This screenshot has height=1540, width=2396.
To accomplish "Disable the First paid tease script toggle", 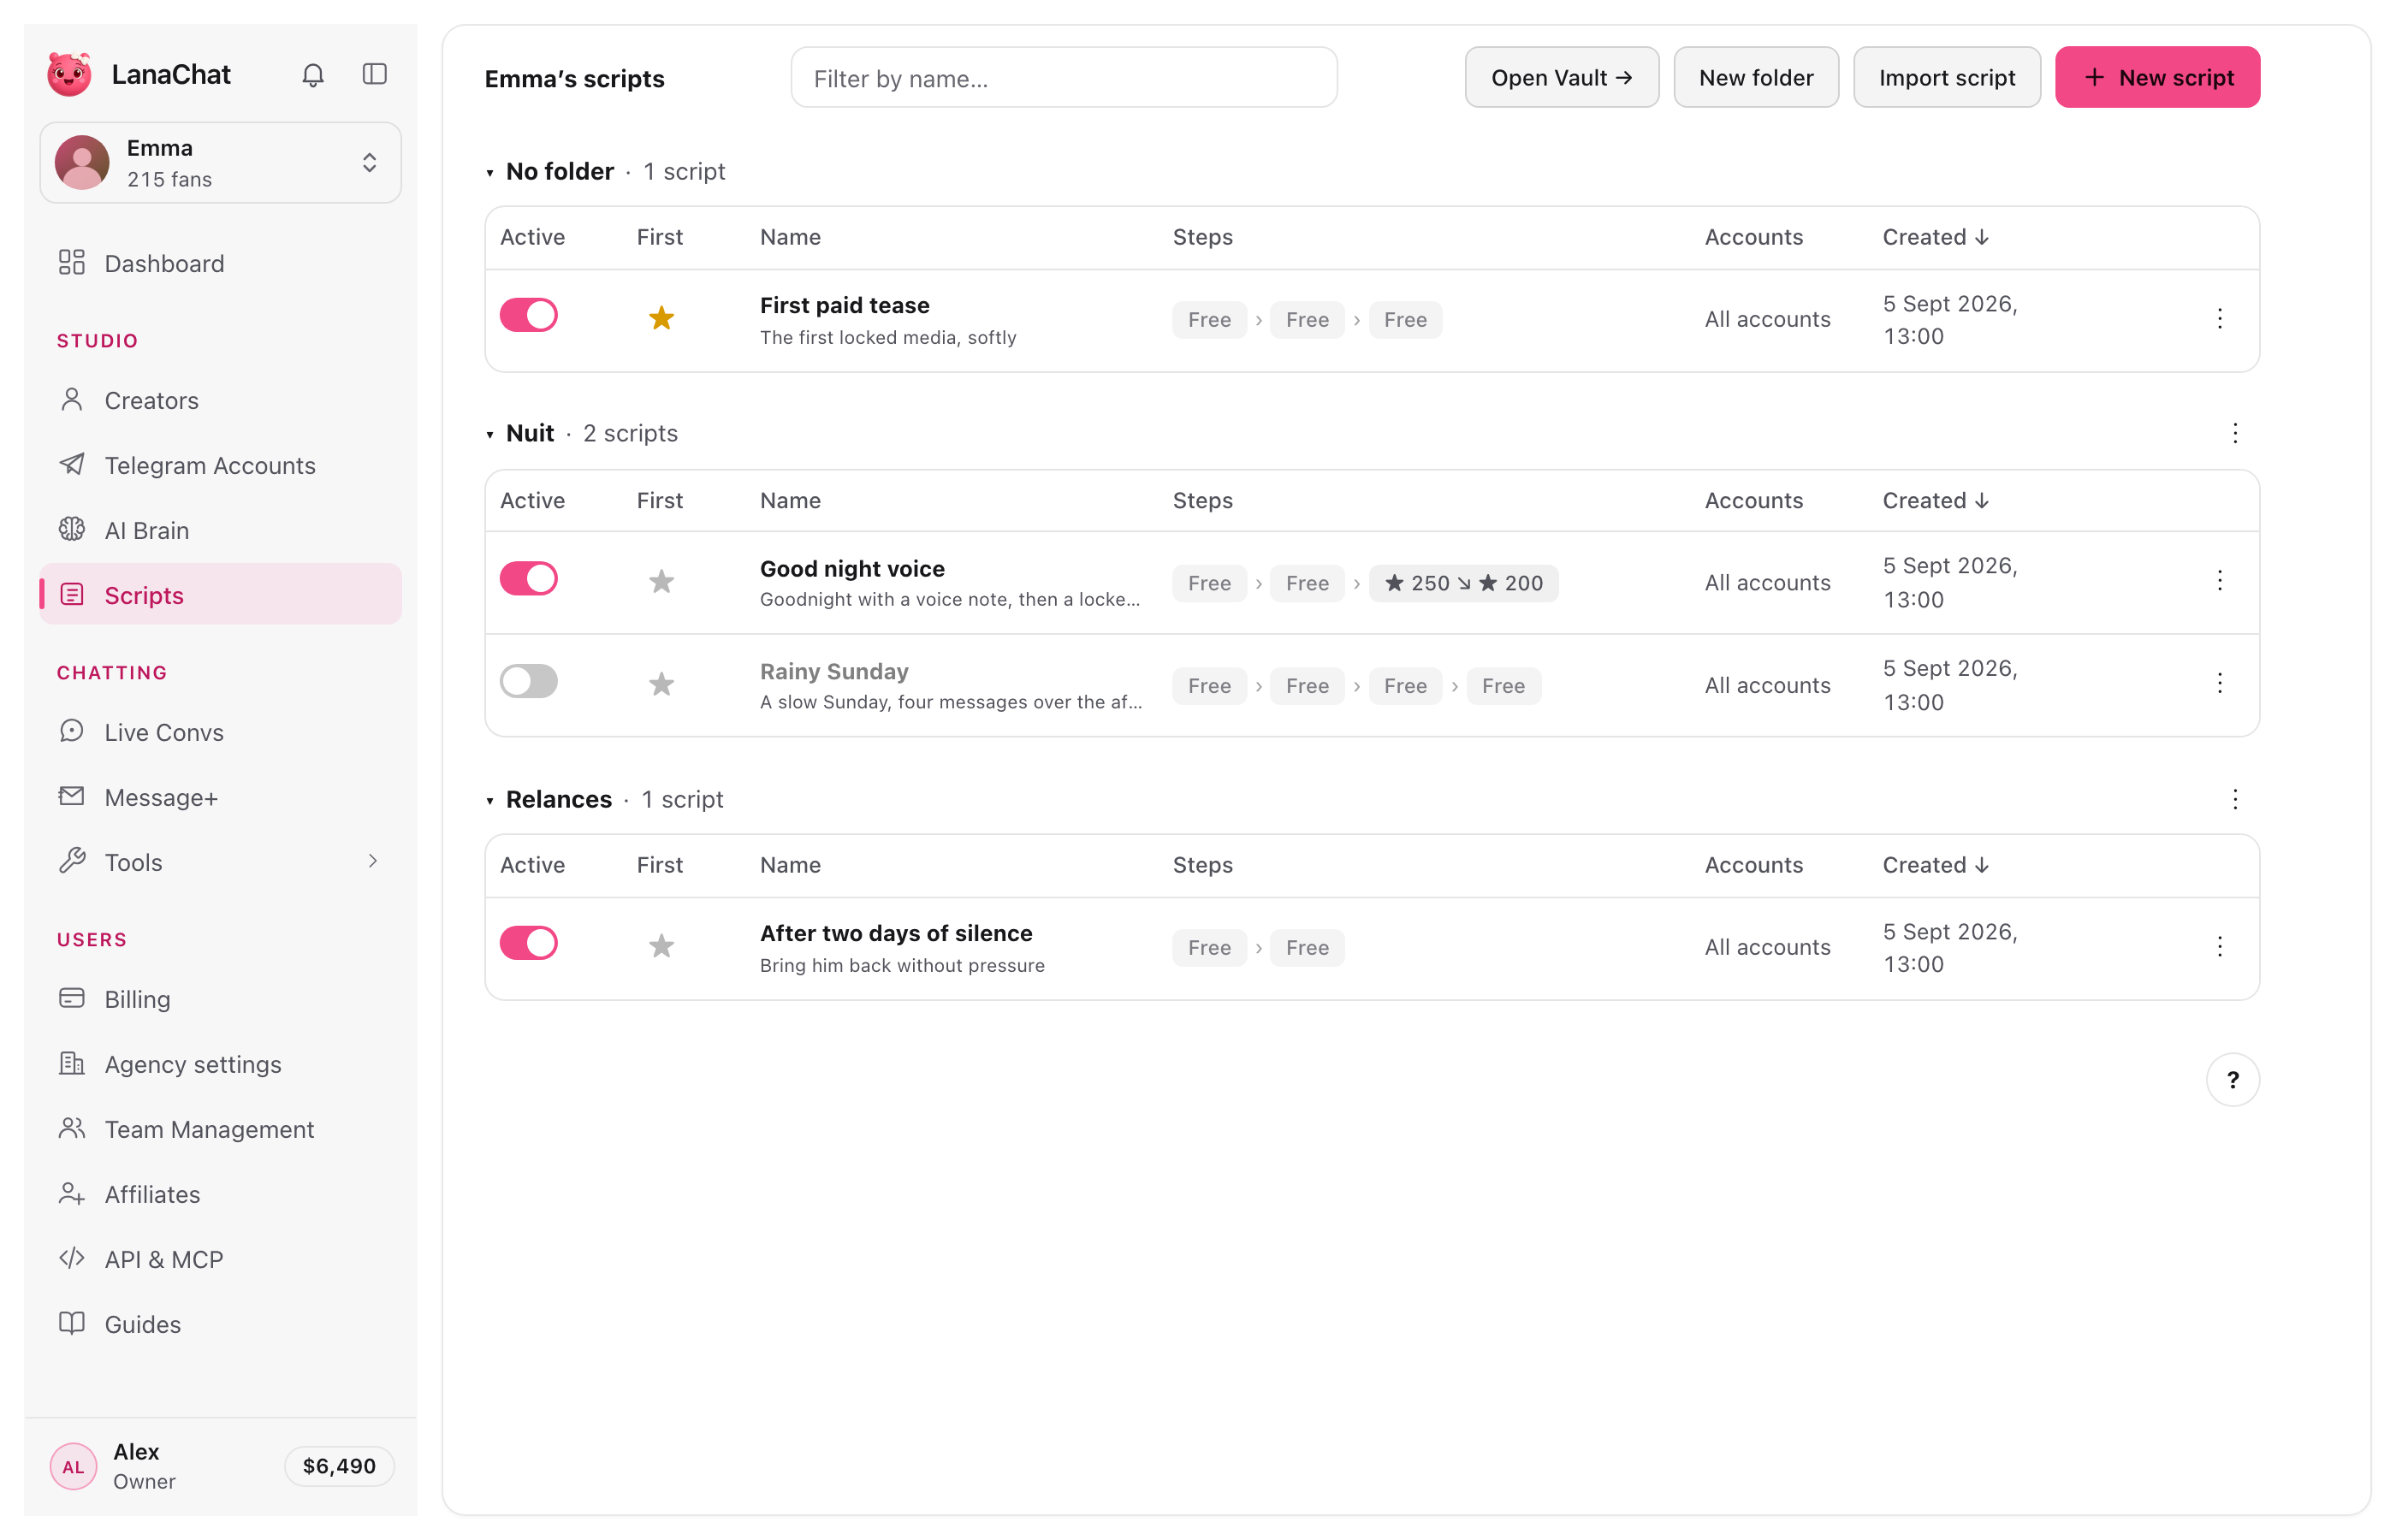I will tap(529, 316).
